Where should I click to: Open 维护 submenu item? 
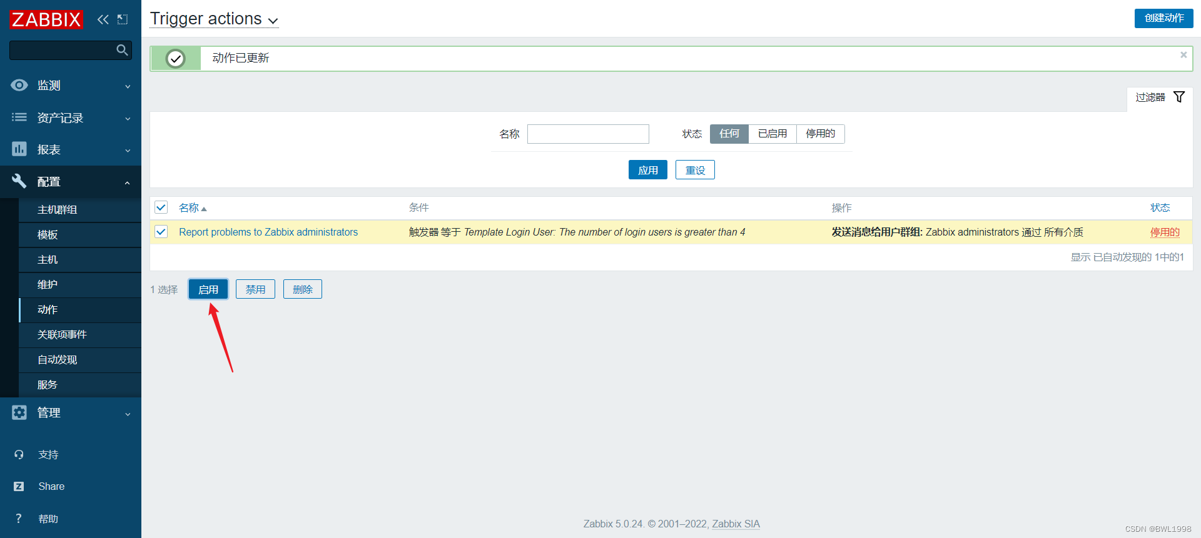coord(80,285)
